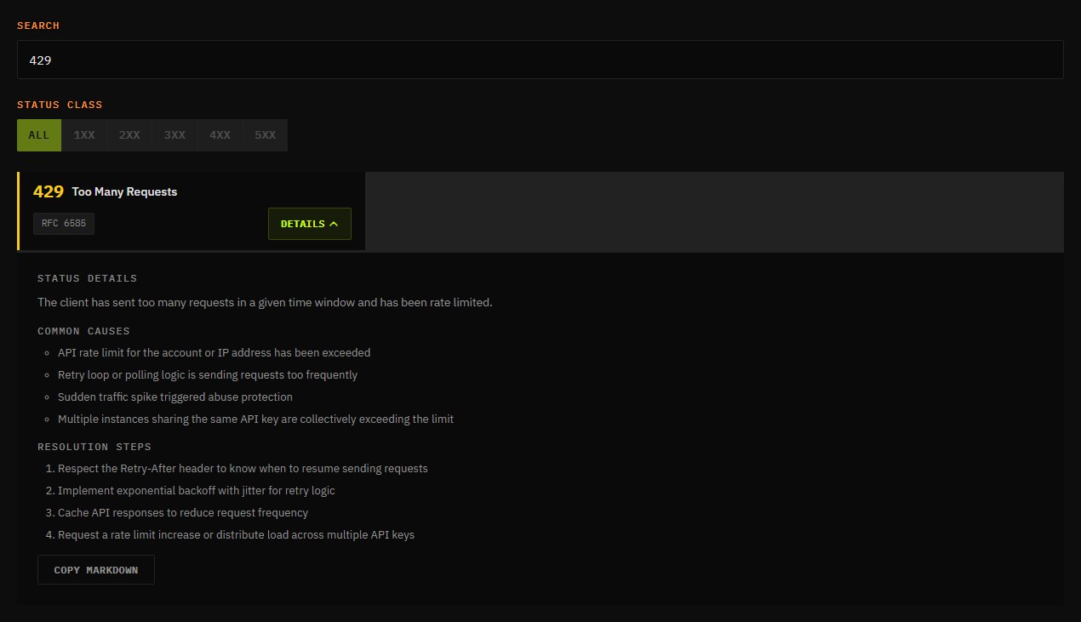Select the ALL status class filter
This screenshot has height=622, width=1081.
pyautogui.click(x=39, y=135)
